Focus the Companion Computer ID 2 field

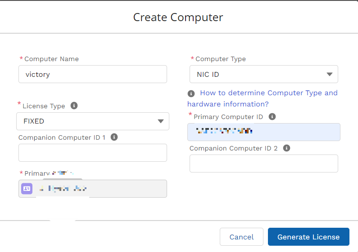(264, 164)
